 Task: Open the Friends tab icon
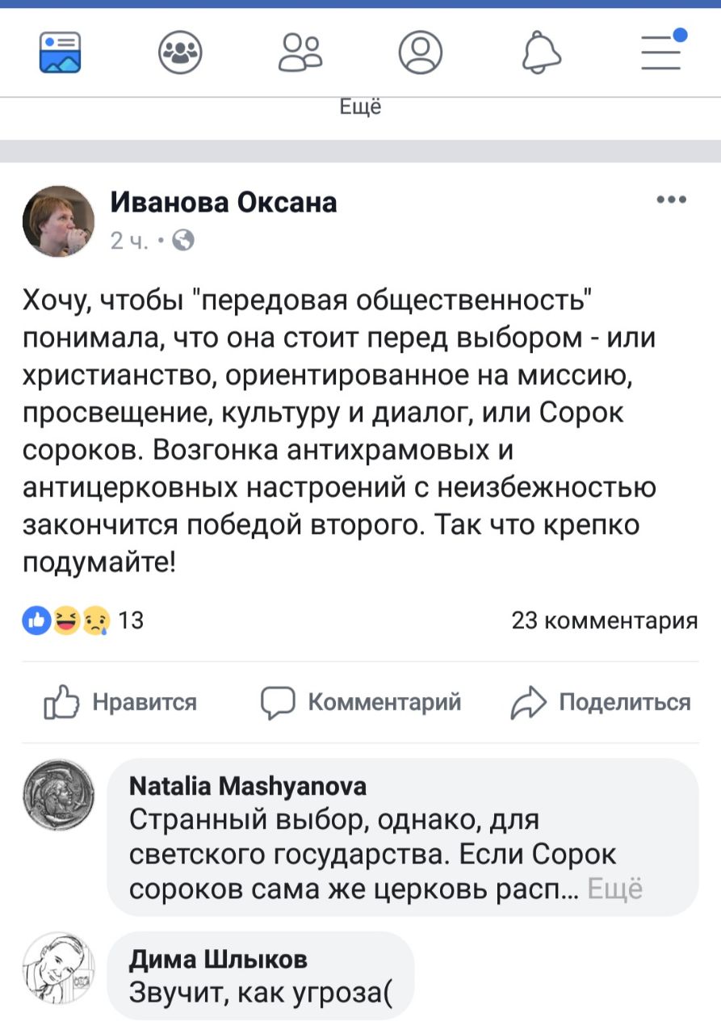coord(300,53)
